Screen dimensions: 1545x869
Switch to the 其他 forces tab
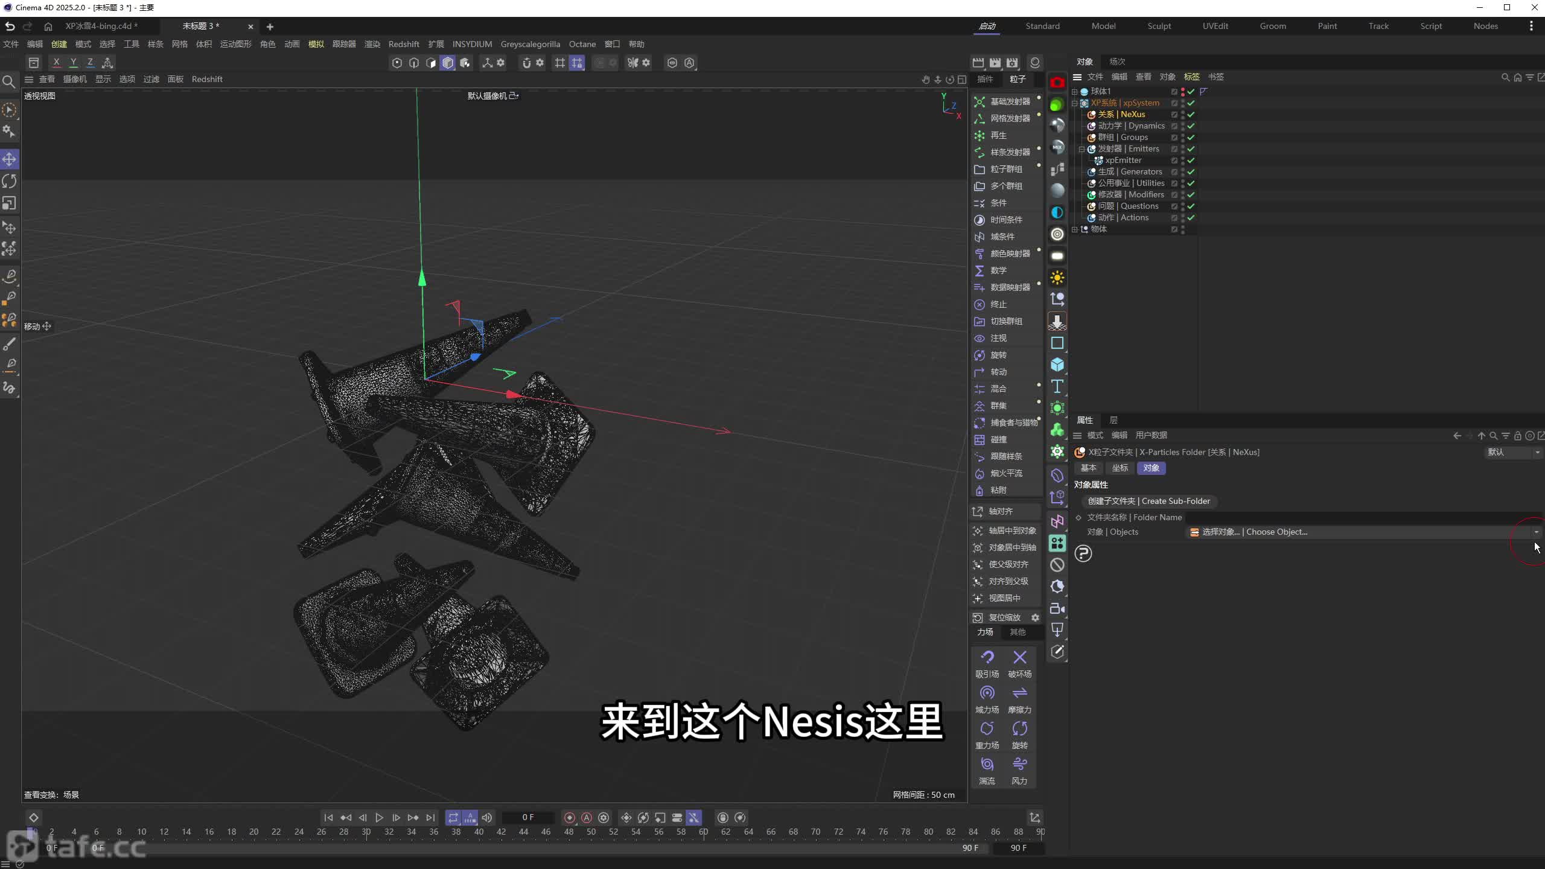coord(1018,632)
